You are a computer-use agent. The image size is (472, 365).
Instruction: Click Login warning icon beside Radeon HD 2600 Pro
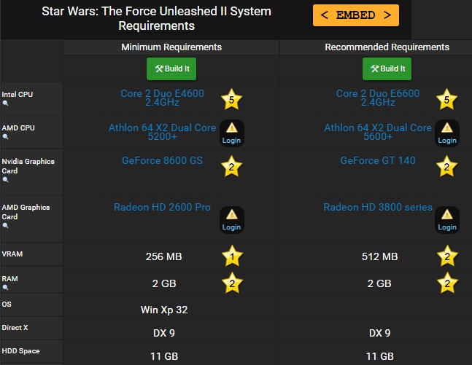pos(231,219)
